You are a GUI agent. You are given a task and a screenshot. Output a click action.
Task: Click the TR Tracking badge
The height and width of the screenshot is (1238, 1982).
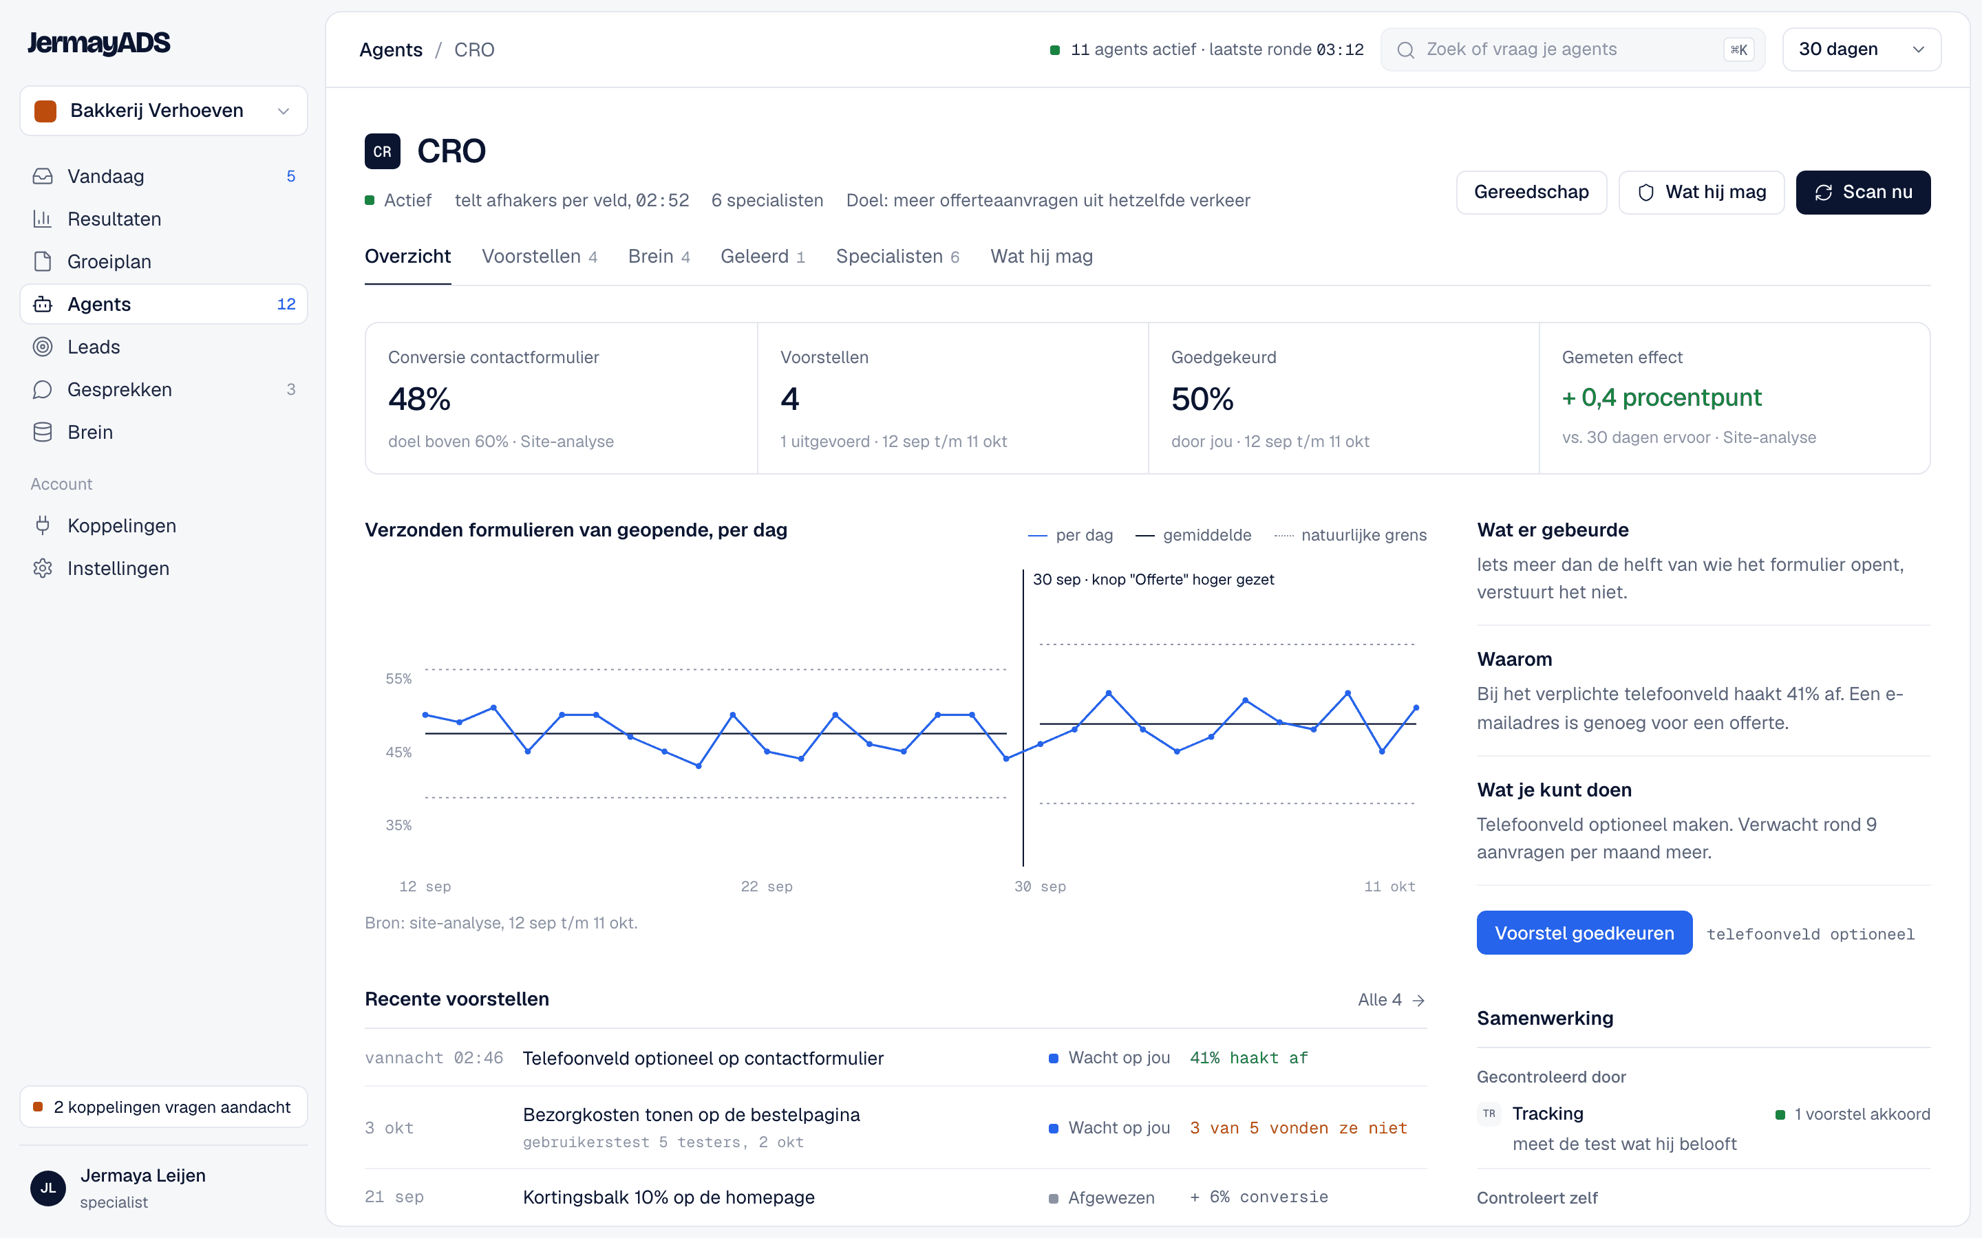[1489, 1114]
